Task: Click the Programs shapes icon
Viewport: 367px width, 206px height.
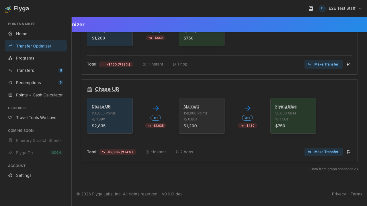Action: (x=10, y=58)
